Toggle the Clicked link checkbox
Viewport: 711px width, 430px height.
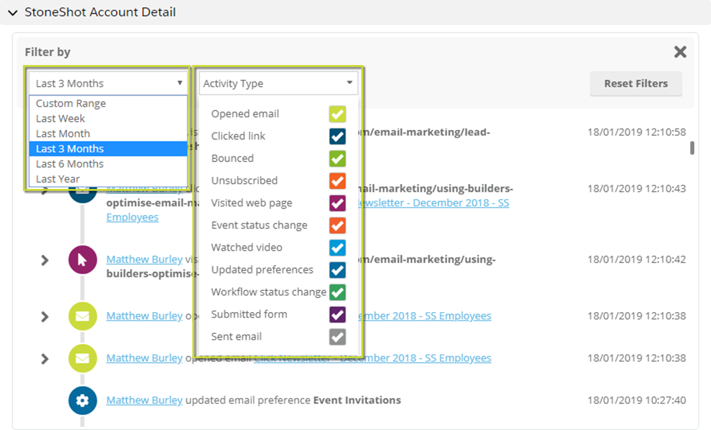pos(338,136)
